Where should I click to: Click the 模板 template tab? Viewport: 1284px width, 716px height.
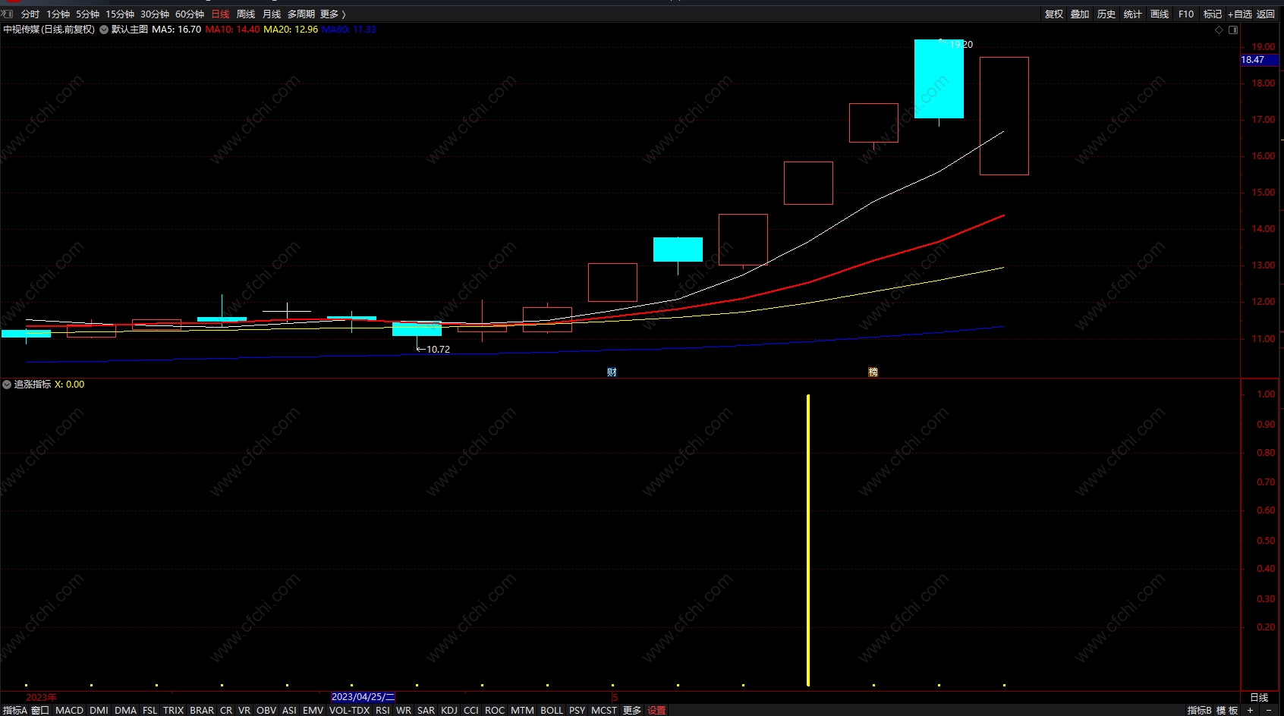tap(1227, 710)
